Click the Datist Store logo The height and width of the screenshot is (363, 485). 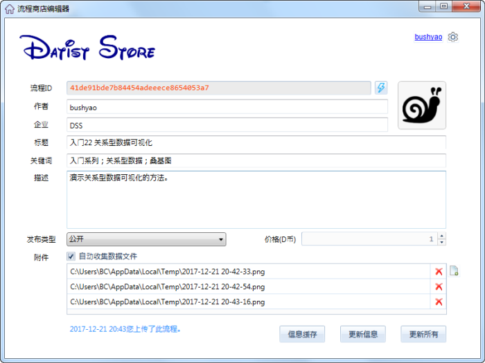[87, 47]
